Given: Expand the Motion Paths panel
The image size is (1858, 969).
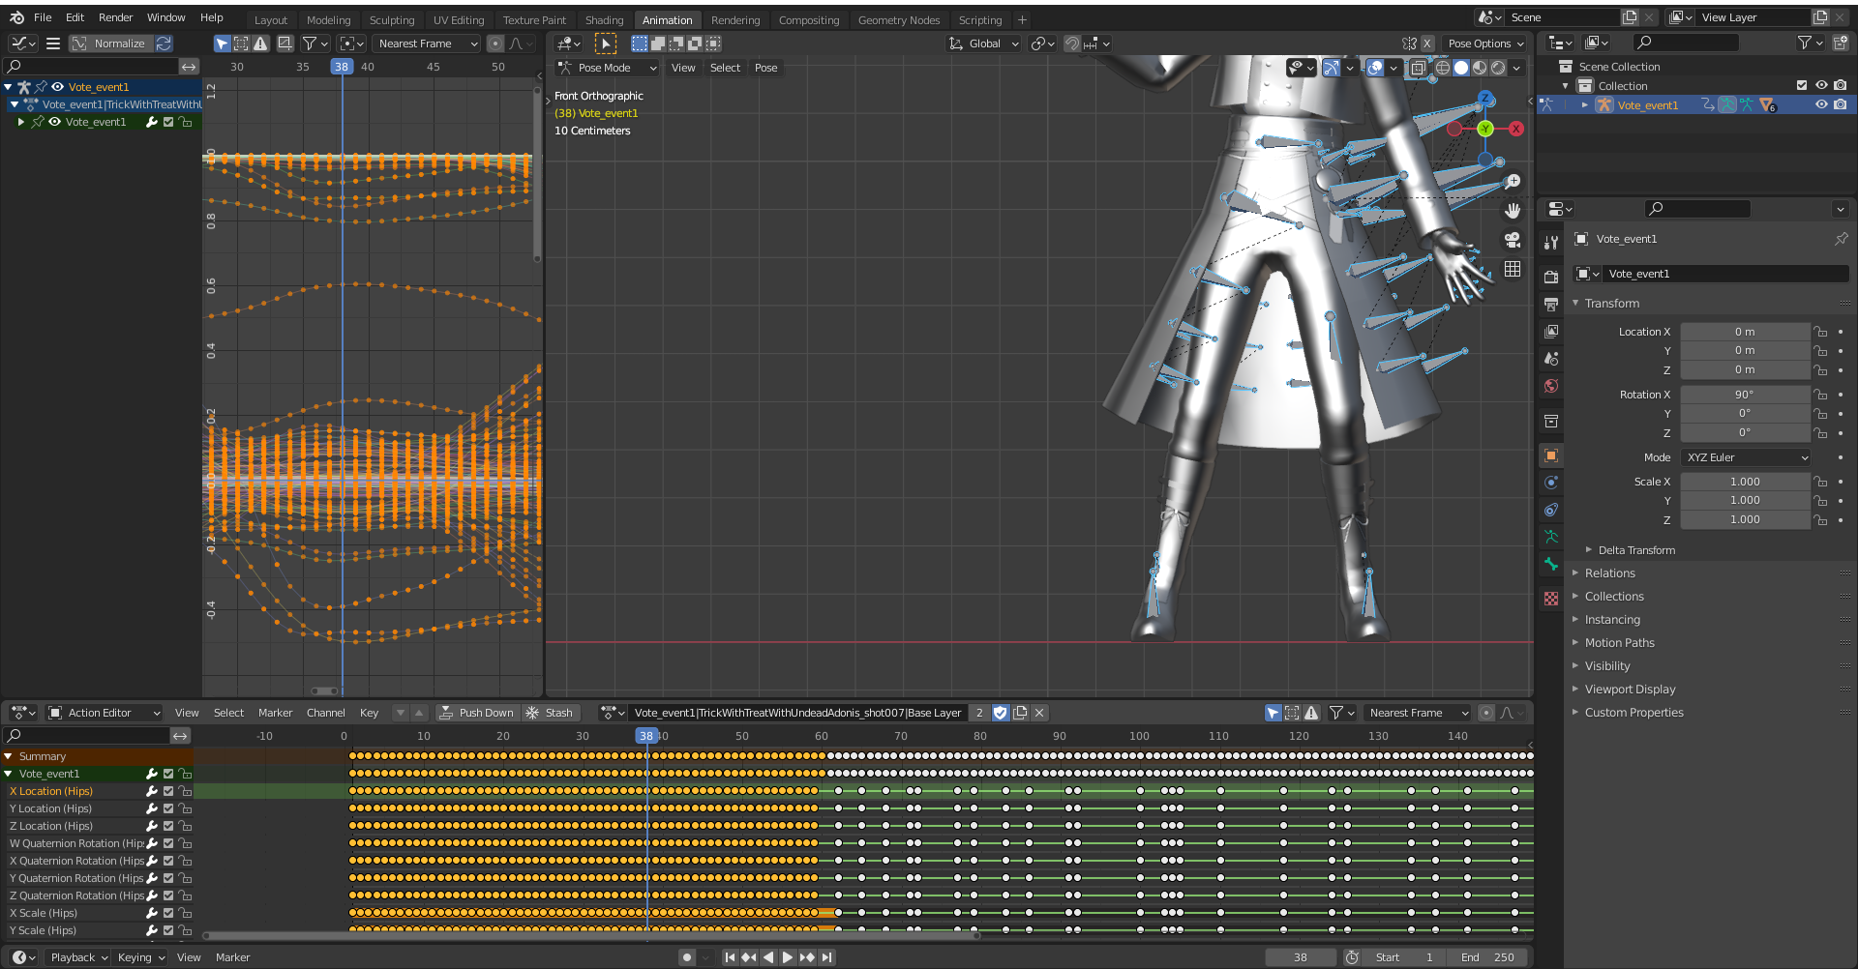Looking at the screenshot, I should [1619, 643].
